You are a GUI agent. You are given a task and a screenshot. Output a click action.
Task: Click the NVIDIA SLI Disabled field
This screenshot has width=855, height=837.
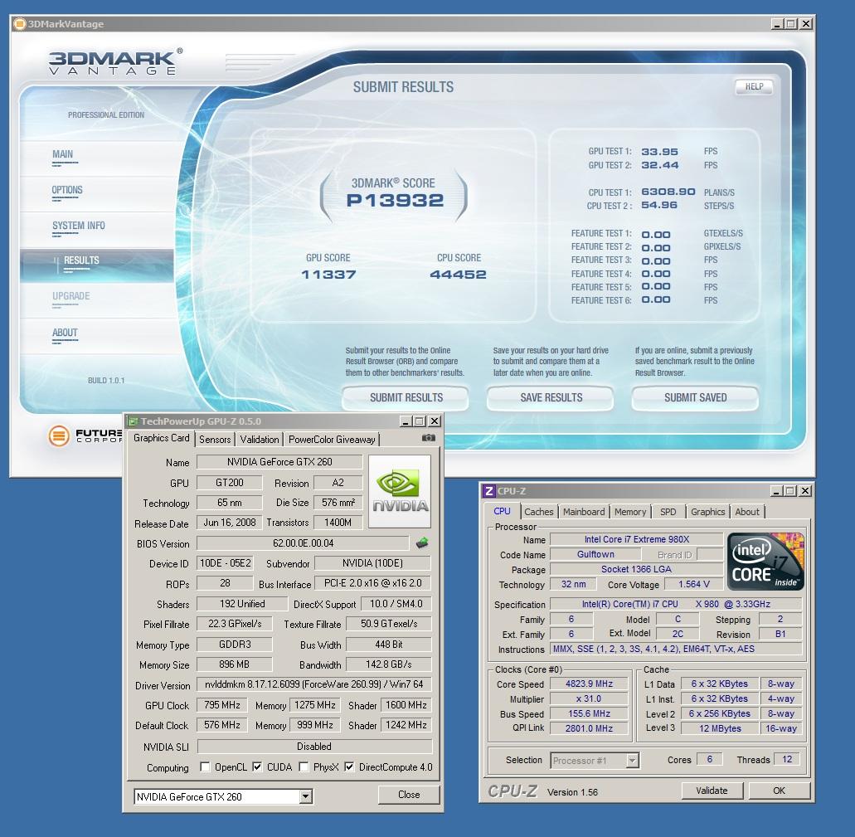pos(314,747)
